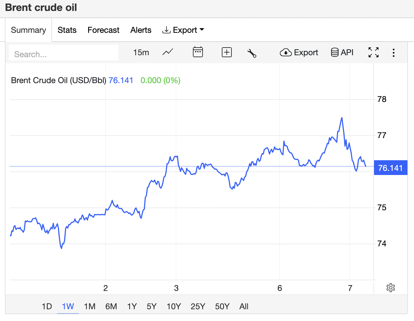Select the 25Y time range
This screenshot has height=321, width=414.
tap(198, 306)
